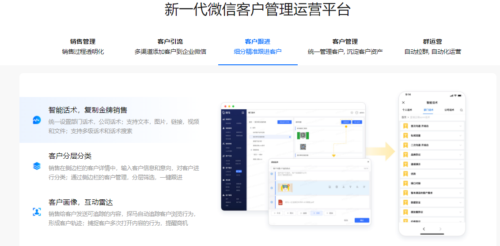Click the delete trash icon in the image row
This screenshot has width=500, height=246.
(337, 187)
